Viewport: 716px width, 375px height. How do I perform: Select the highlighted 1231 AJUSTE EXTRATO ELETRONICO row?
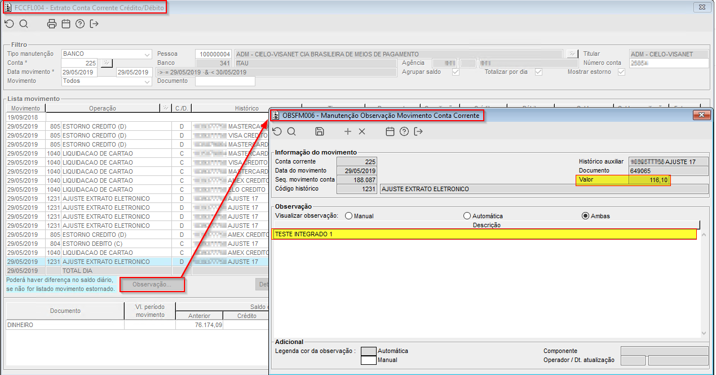(138, 262)
